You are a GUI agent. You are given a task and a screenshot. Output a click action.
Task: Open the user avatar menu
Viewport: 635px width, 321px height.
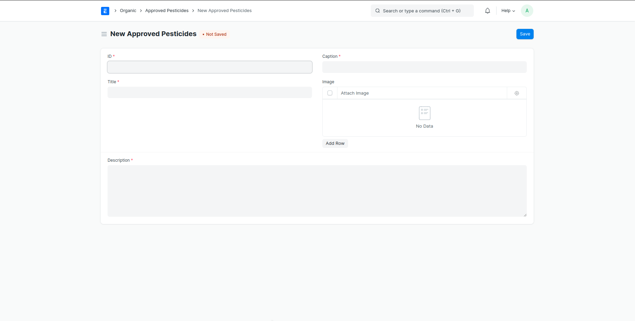(527, 11)
